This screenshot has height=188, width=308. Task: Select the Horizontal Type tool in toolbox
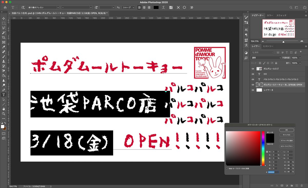pos(4,95)
